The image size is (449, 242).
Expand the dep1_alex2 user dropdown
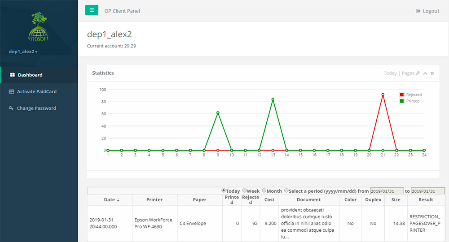point(23,52)
